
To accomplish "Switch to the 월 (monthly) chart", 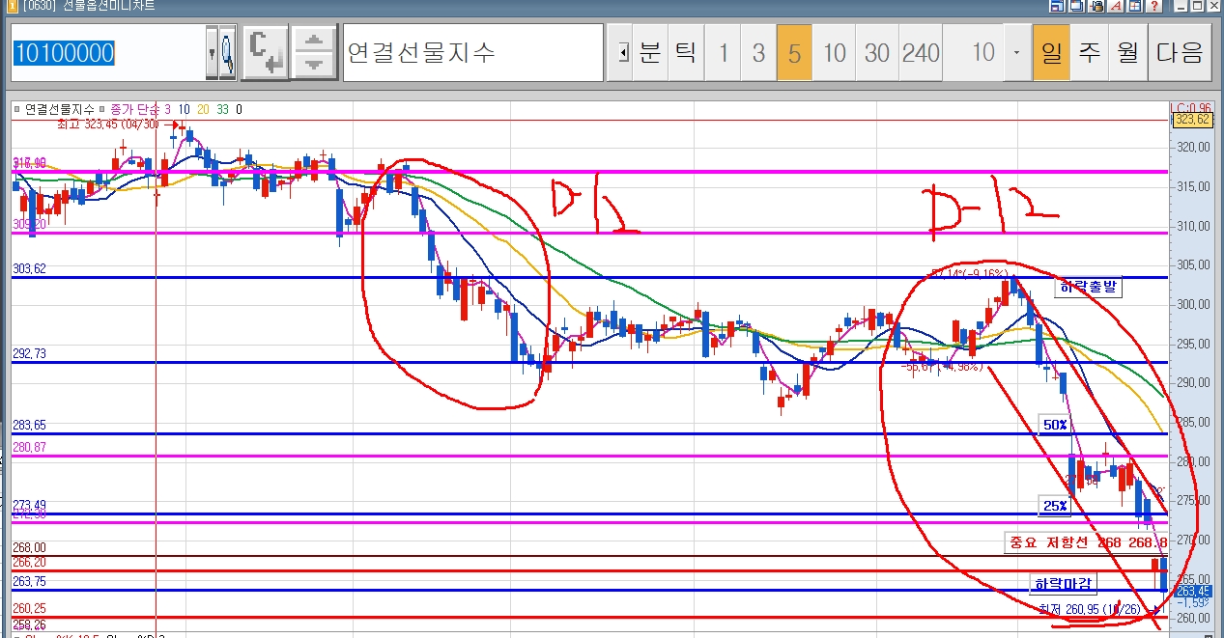I will coord(1127,52).
